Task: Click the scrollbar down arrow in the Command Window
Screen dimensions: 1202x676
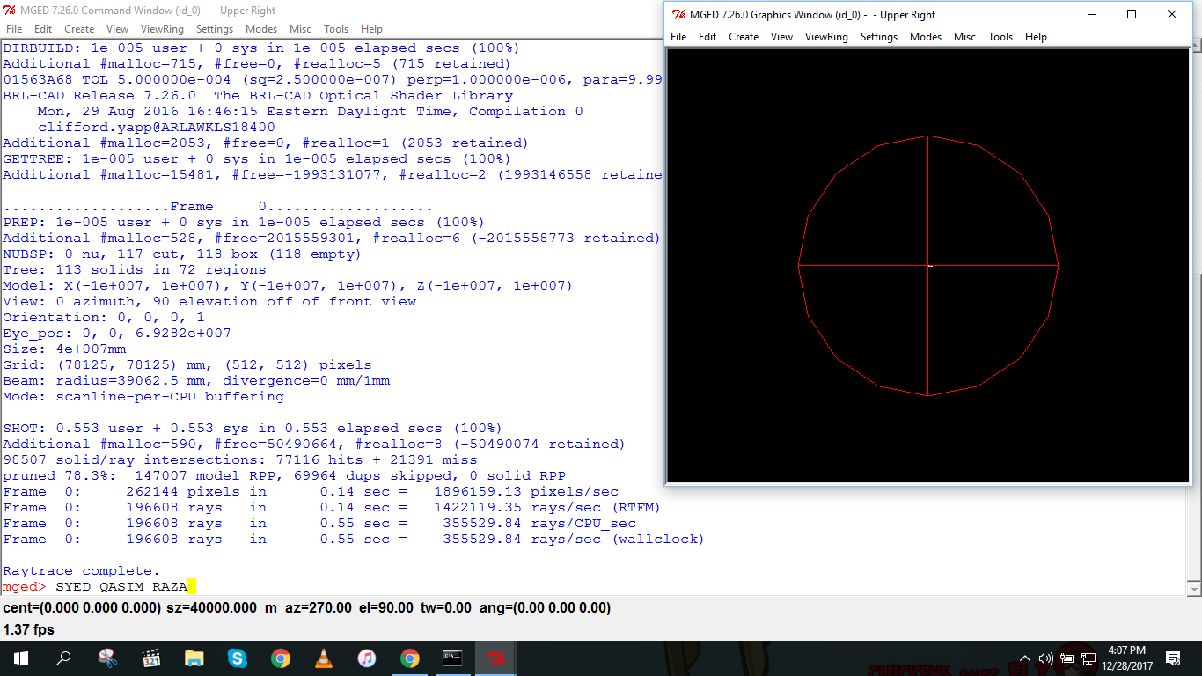Action: pyautogui.click(x=1194, y=589)
